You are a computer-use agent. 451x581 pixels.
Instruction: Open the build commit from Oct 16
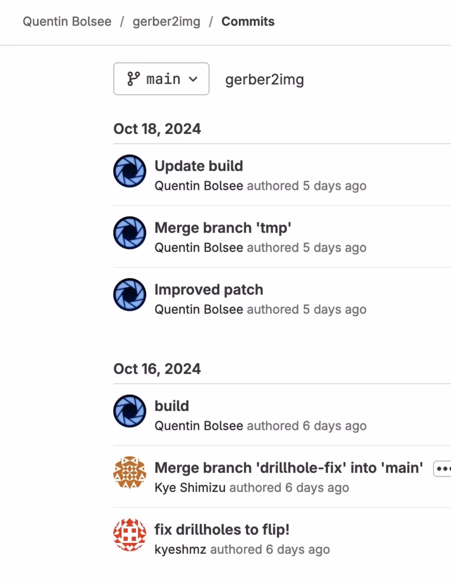[172, 406]
